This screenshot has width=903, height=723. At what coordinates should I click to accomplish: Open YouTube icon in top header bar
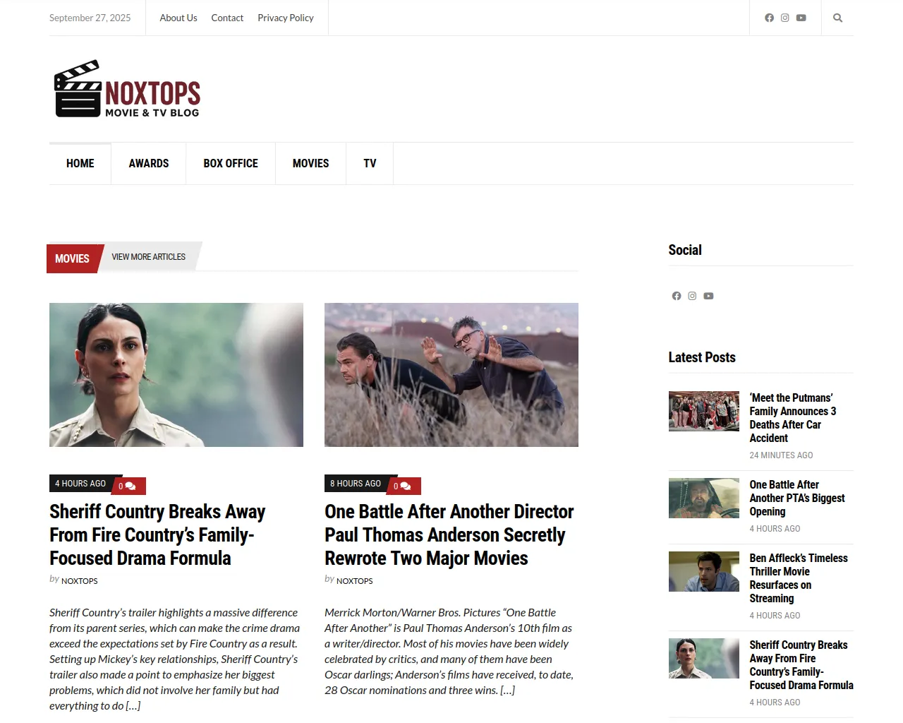click(x=801, y=18)
